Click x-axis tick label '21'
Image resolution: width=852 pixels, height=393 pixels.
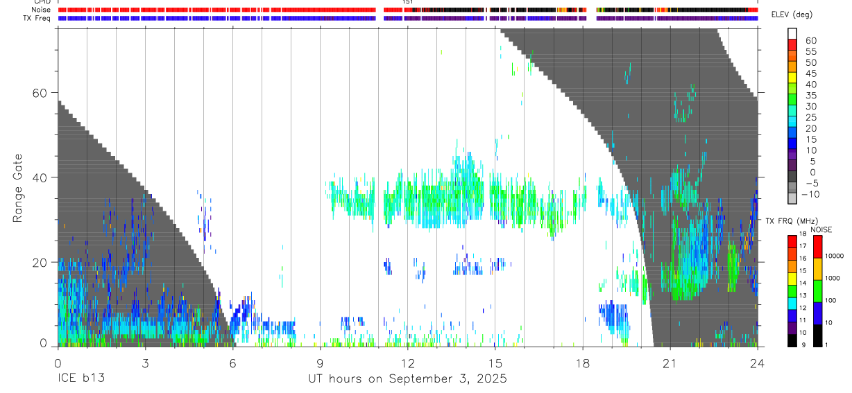[x=670, y=363]
